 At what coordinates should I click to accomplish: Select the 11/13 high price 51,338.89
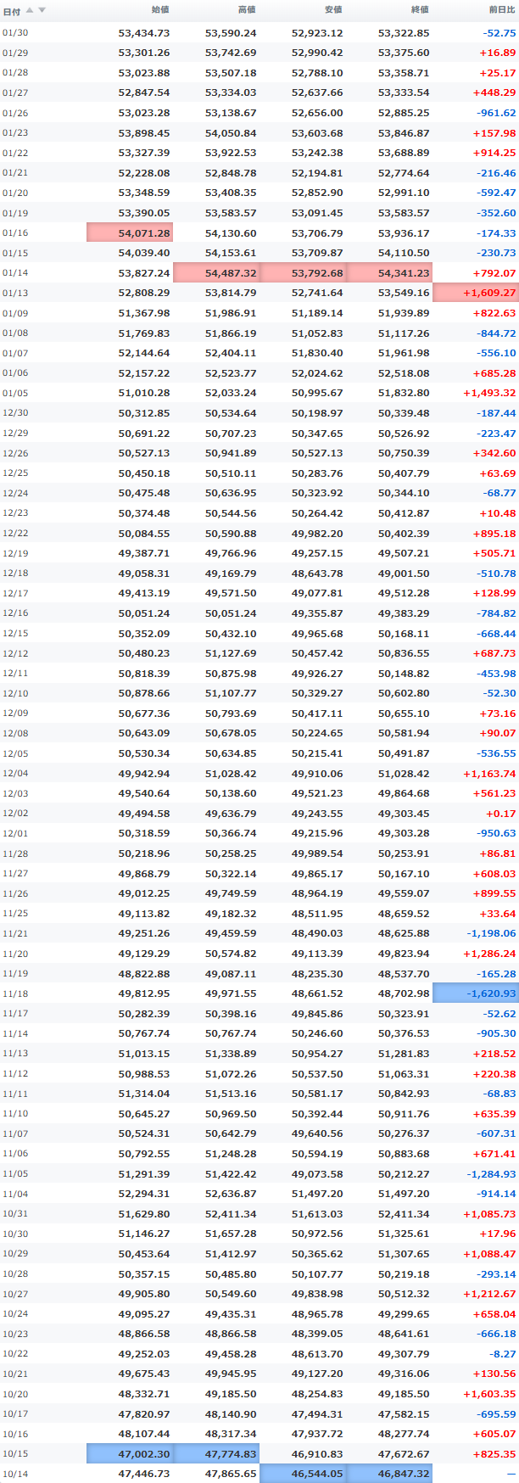(231, 1054)
